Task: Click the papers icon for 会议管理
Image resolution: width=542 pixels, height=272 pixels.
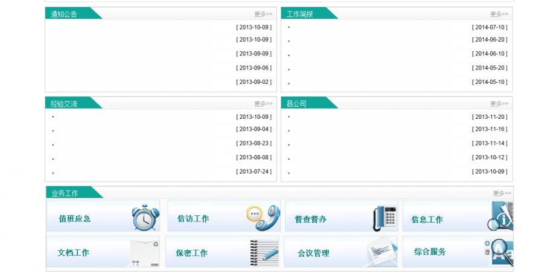Action: click(382, 253)
